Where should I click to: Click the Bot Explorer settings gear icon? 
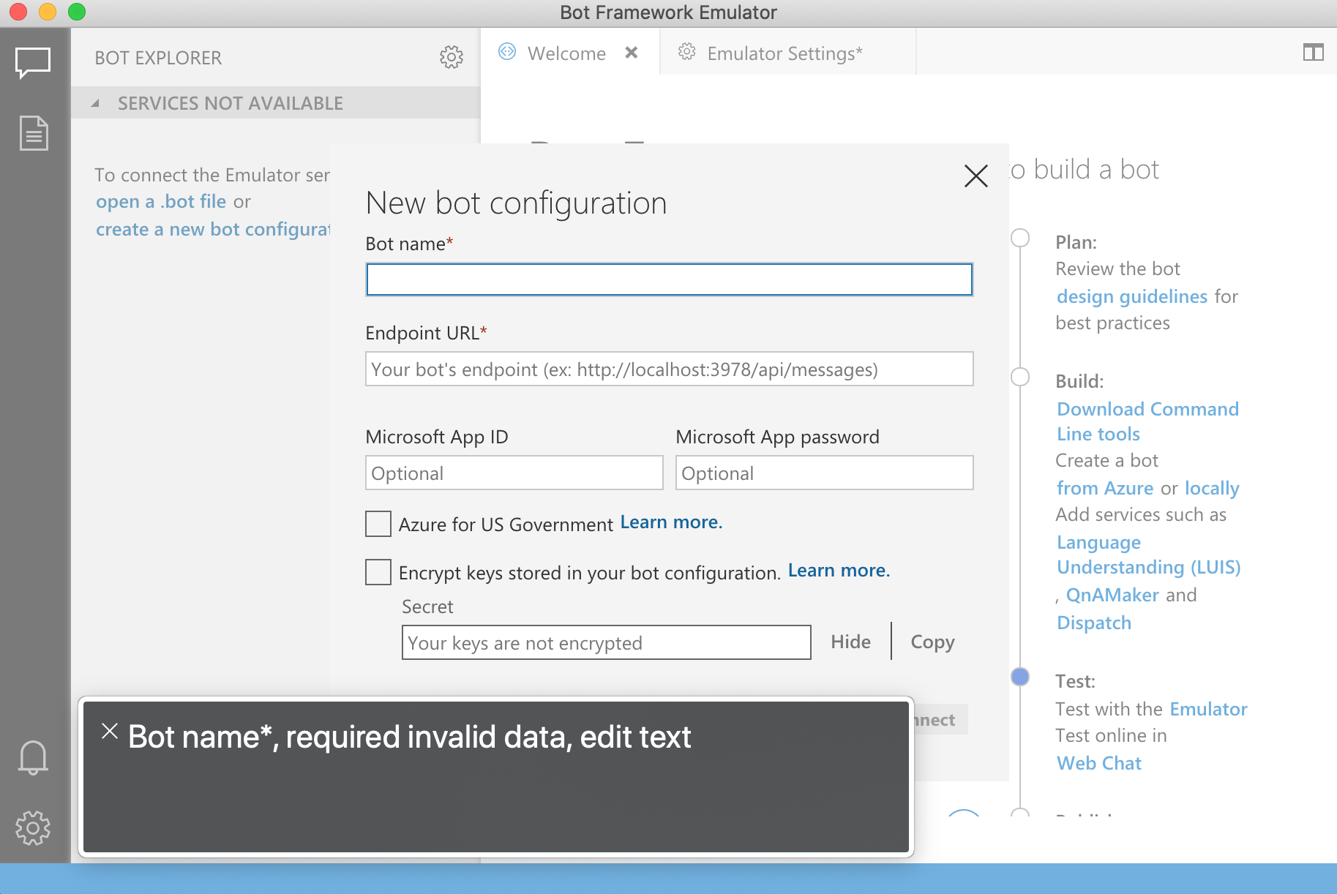click(452, 57)
